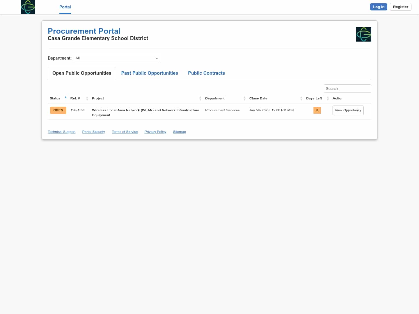Click the sort icon beside Ref. # header
Screen dimensions: 419x314
tap(87, 98)
